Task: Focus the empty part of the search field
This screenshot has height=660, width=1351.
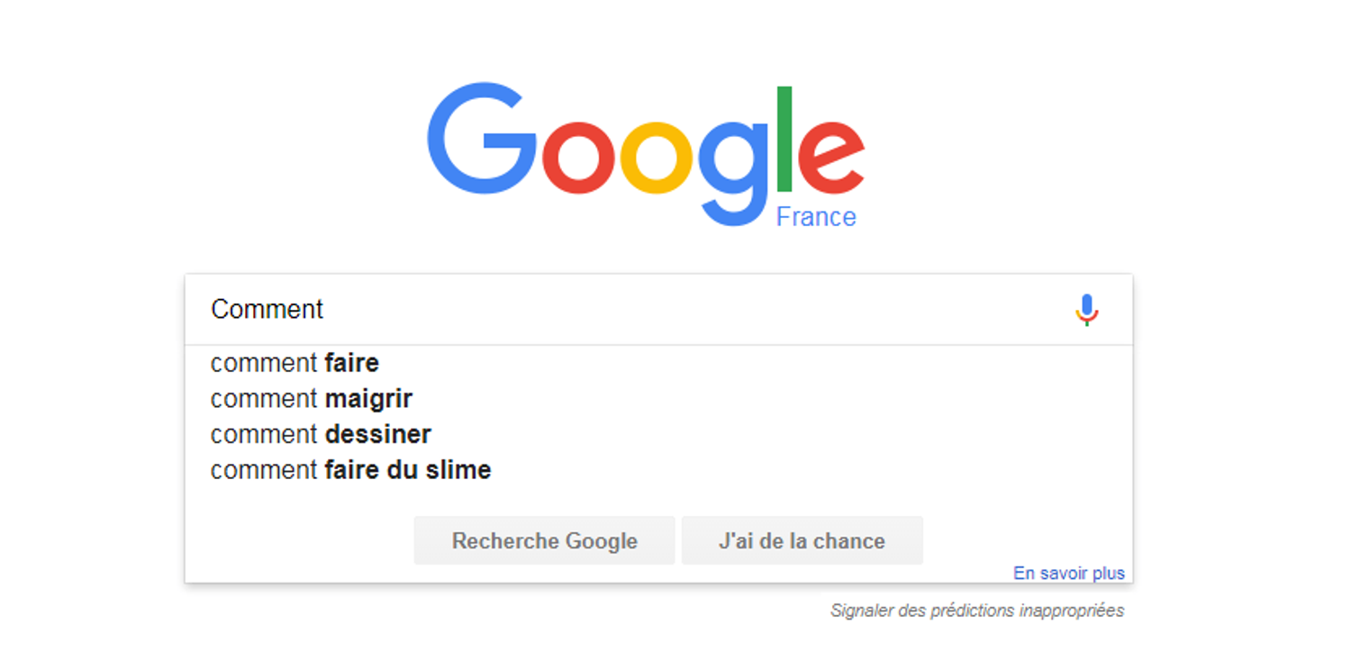Action: (694, 310)
